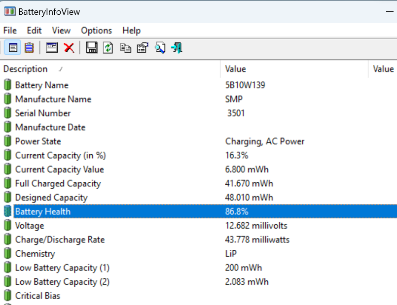Click the battery icon beside Battery Name
The width and height of the screenshot is (397, 305).
(x=7, y=85)
